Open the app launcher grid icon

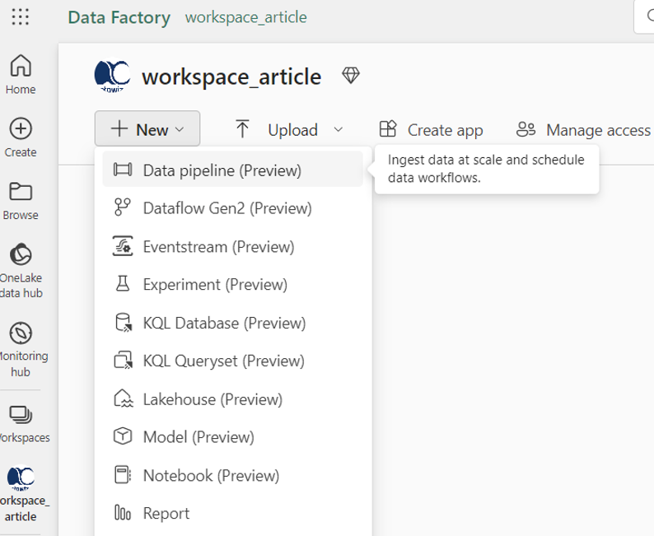(x=21, y=17)
